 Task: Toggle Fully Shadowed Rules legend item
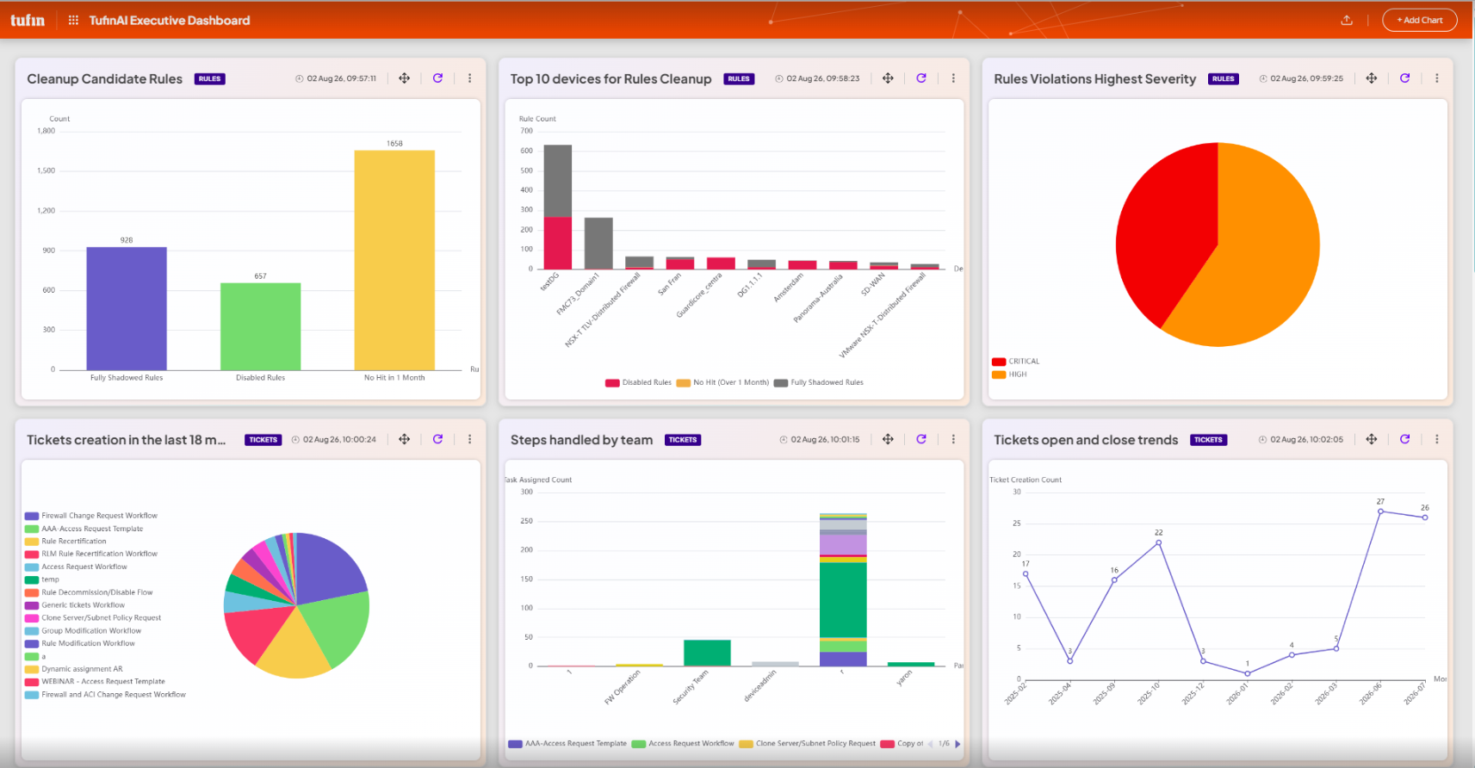pyautogui.click(x=818, y=382)
